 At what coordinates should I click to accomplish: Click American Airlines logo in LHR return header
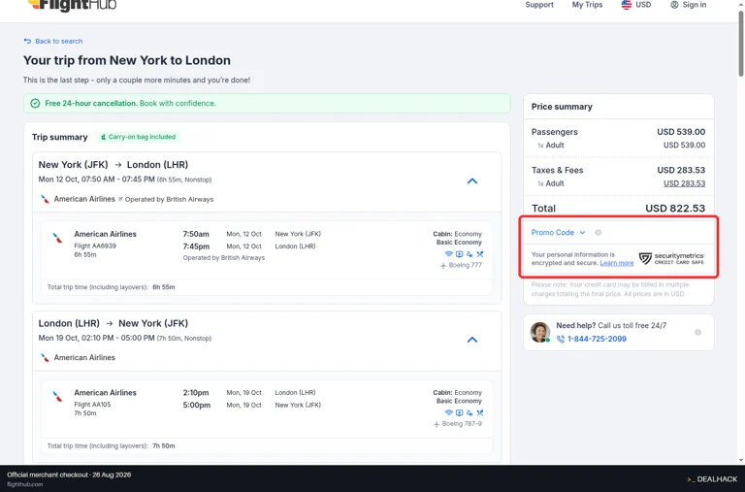coord(46,357)
